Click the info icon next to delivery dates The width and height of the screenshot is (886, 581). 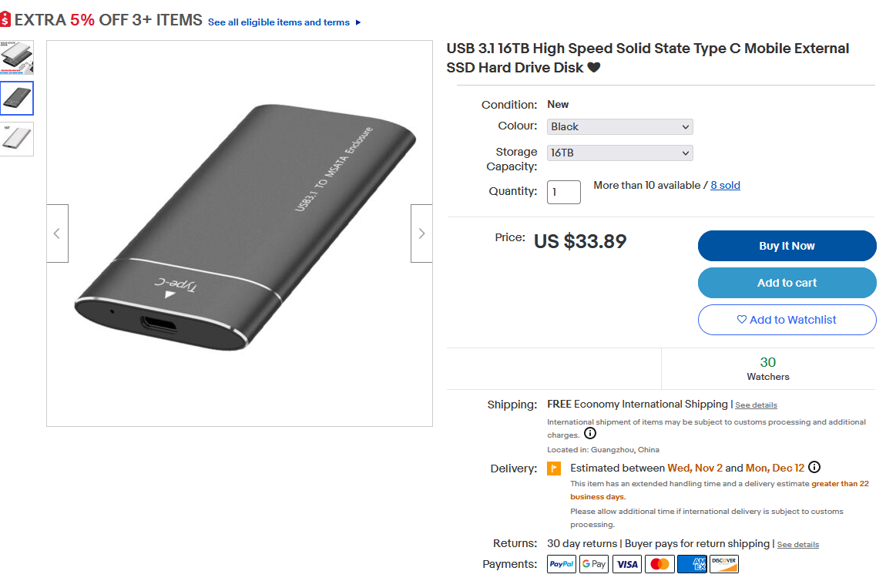click(x=814, y=468)
